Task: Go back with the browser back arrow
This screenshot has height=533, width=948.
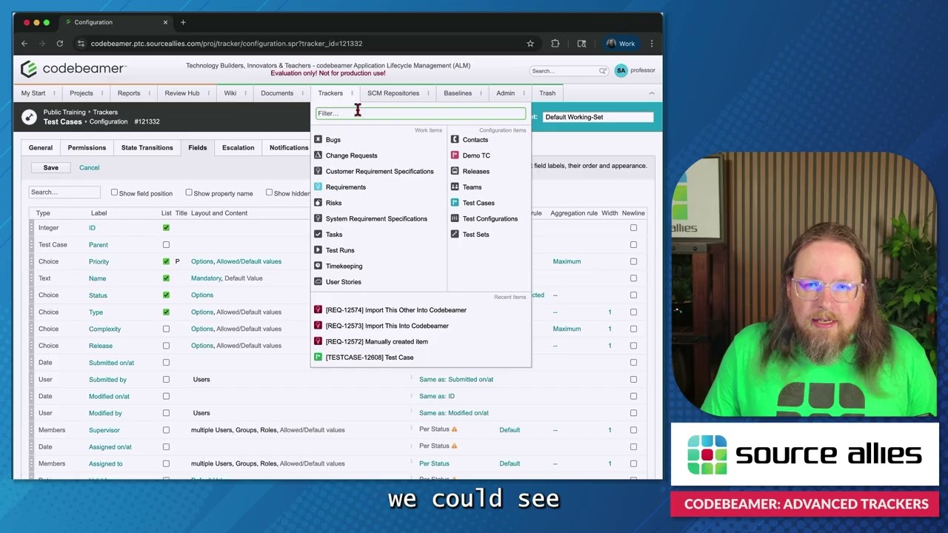Action: [24, 44]
